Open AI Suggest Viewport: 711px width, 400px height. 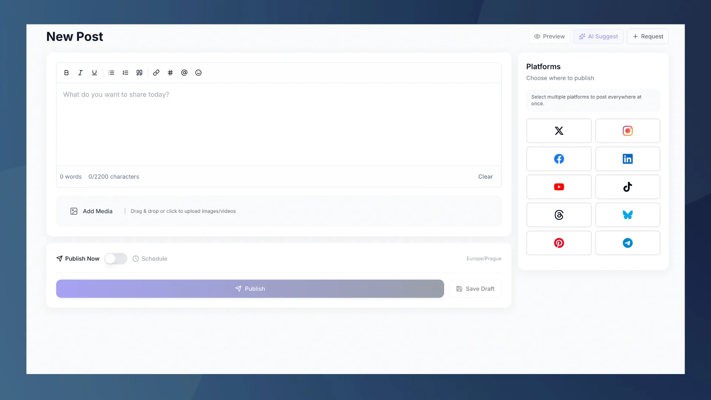pyautogui.click(x=598, y=36)
